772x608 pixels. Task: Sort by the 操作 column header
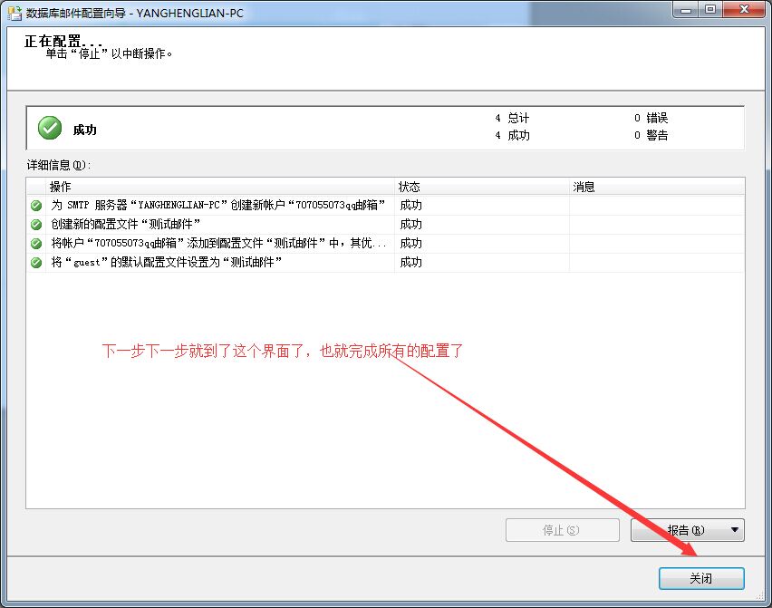(220, 187)
